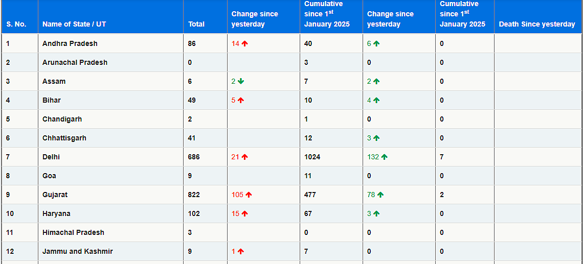
Task: Click the red up arrow beside Haryana's 15
Action: click(244, 213)
